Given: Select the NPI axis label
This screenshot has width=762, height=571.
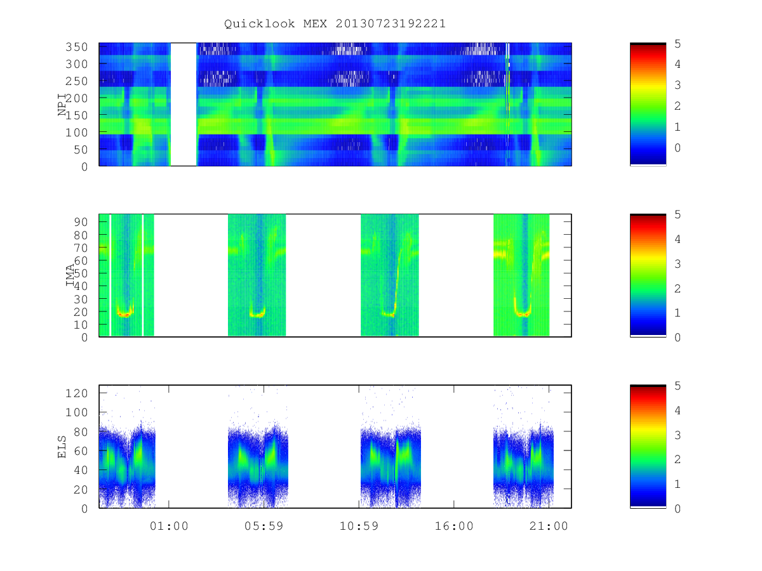Looking at the screenshot, I should point(62,105).
